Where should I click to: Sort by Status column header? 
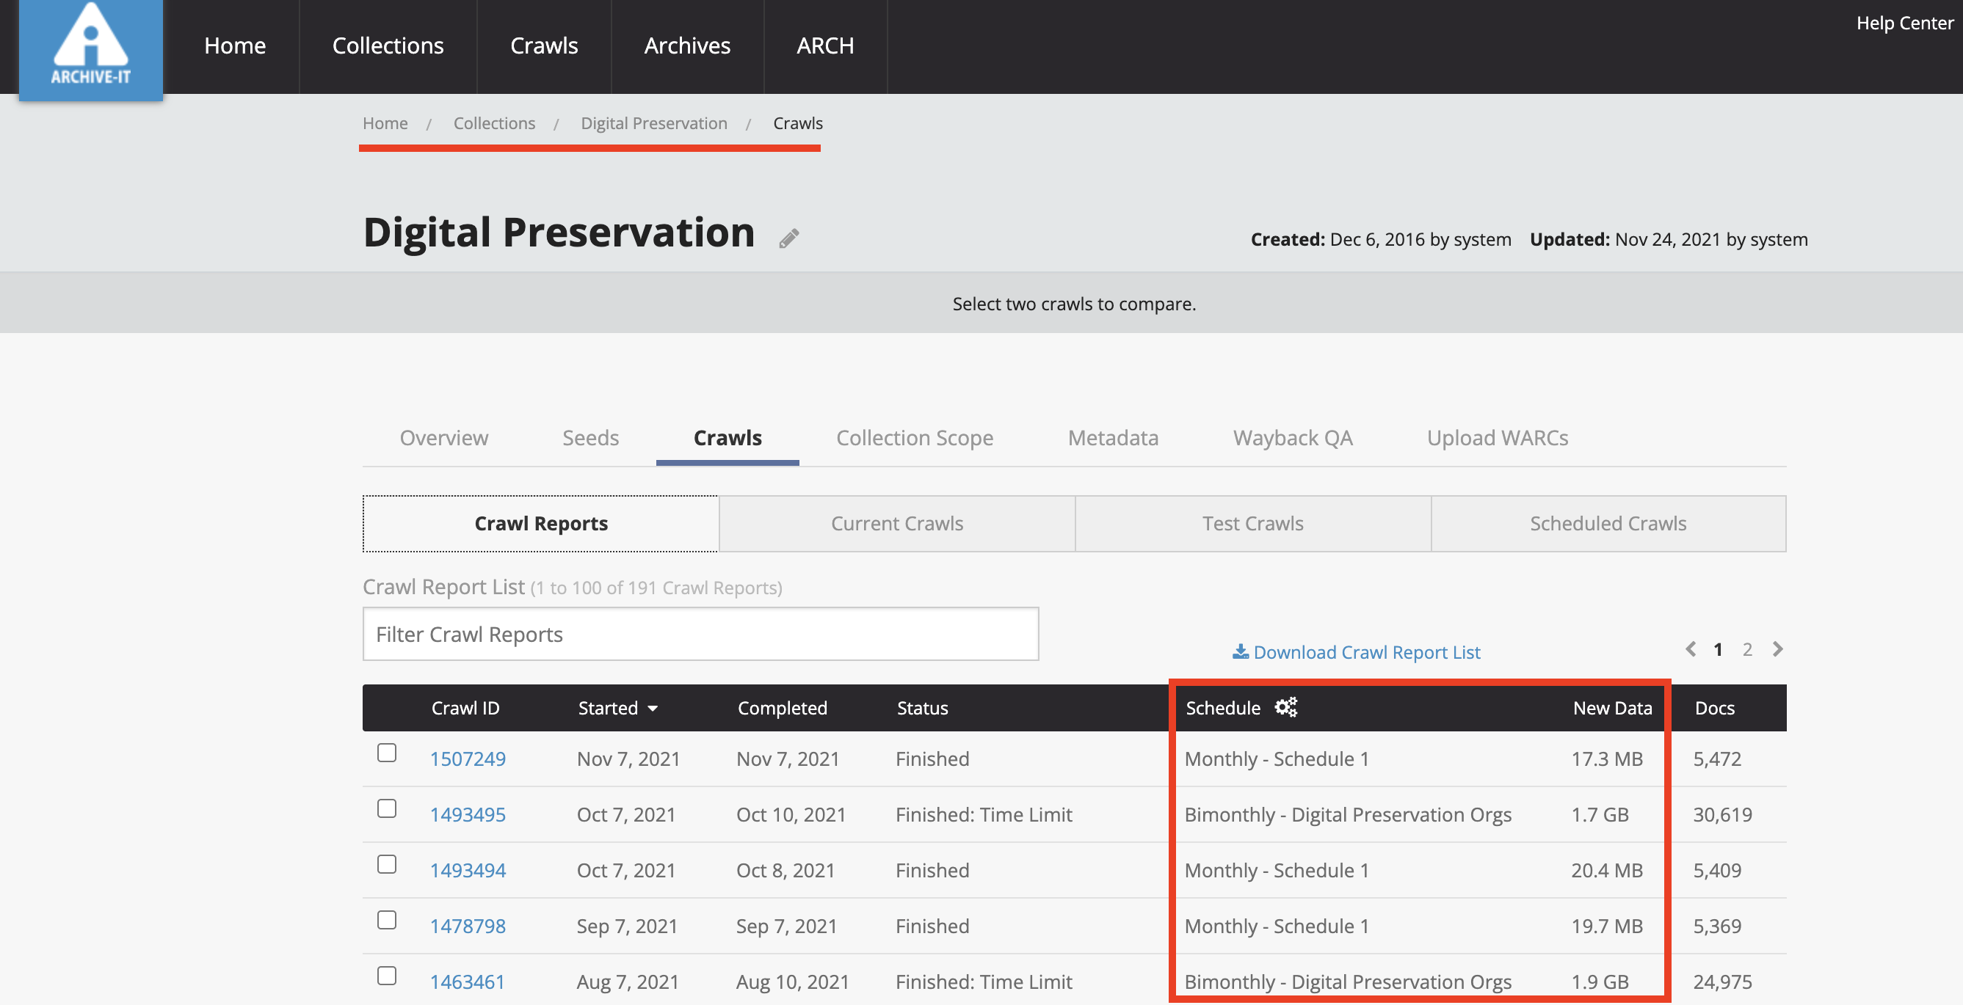pos(922,708)
